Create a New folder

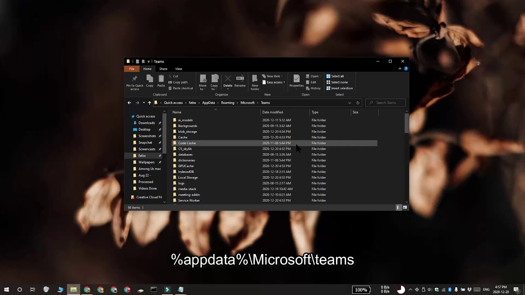point(255,82)
